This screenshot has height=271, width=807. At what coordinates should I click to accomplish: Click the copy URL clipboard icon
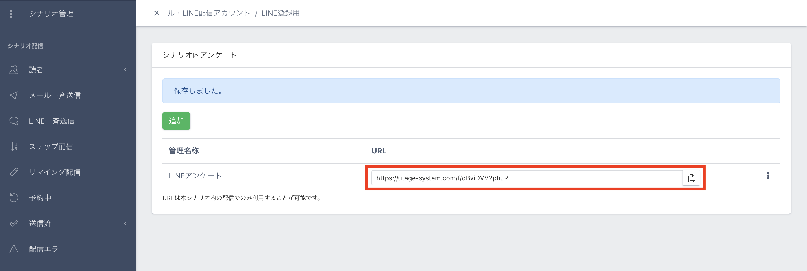691,178
